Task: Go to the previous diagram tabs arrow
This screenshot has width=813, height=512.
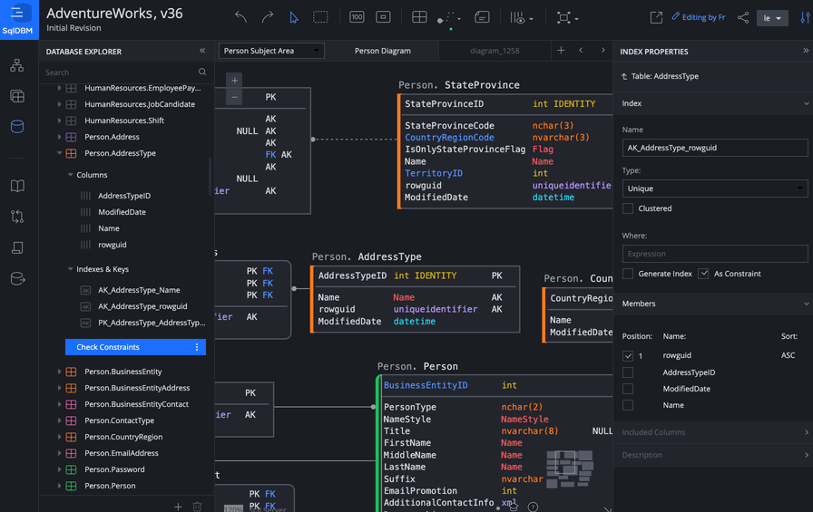Action: pyautogui.click(x=581, y=50)
